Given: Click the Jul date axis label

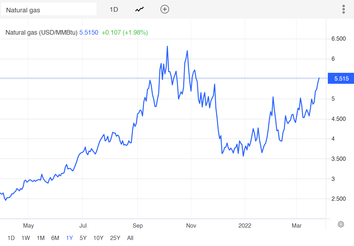Looking at the screenshot, I should point(83,225).
